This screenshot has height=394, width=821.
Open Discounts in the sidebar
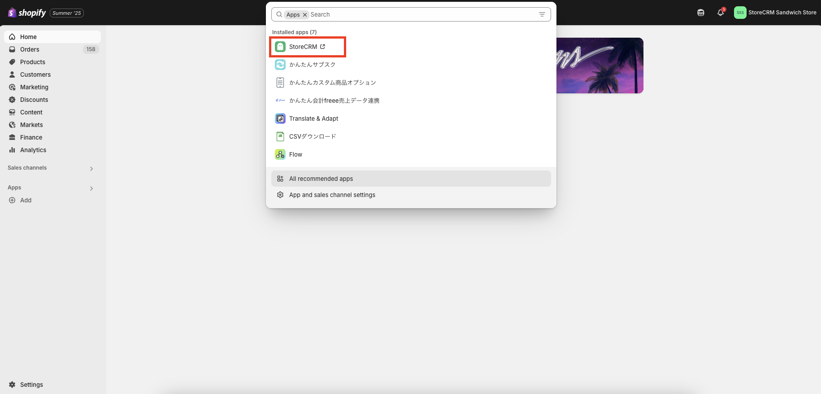pos(52,100)
